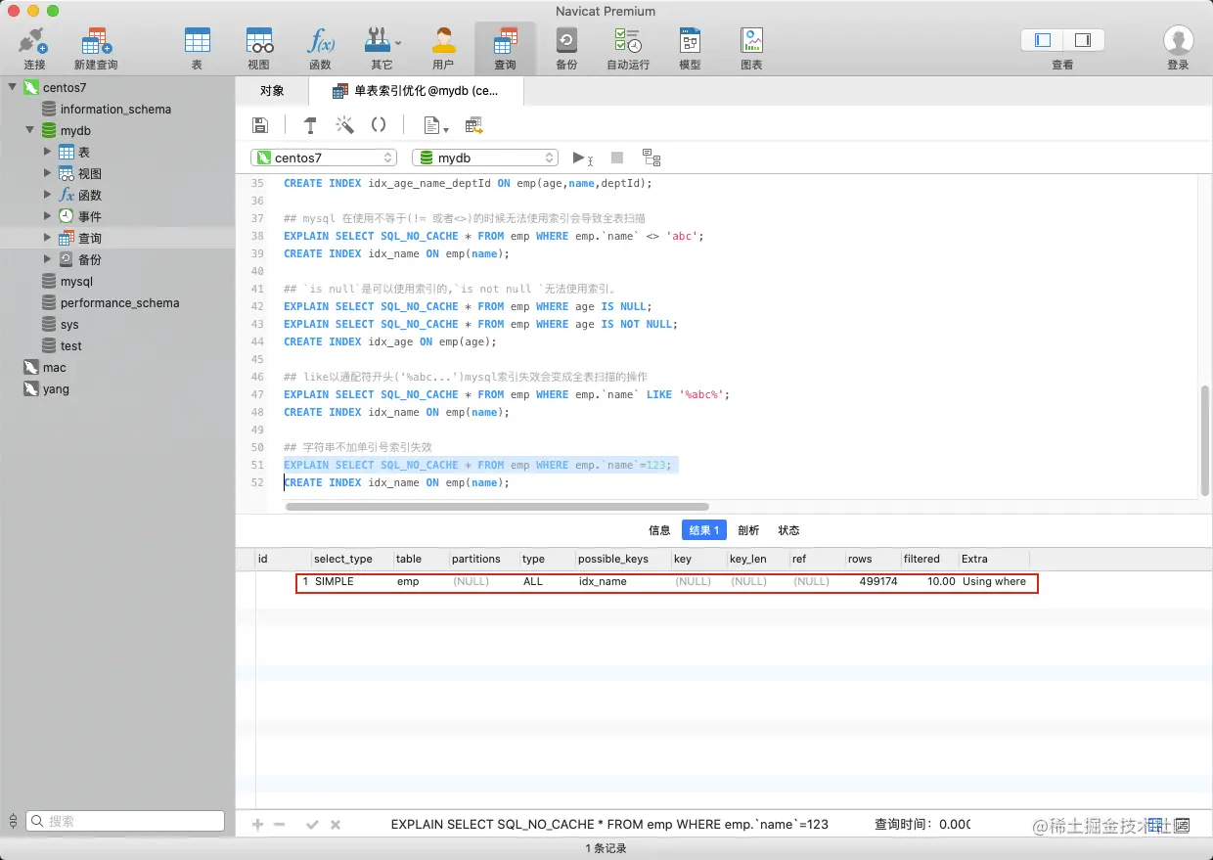Screen dimensions: 1213x860
Task: Select the 结果 1 tab
Action: click(x=704, y=530)
